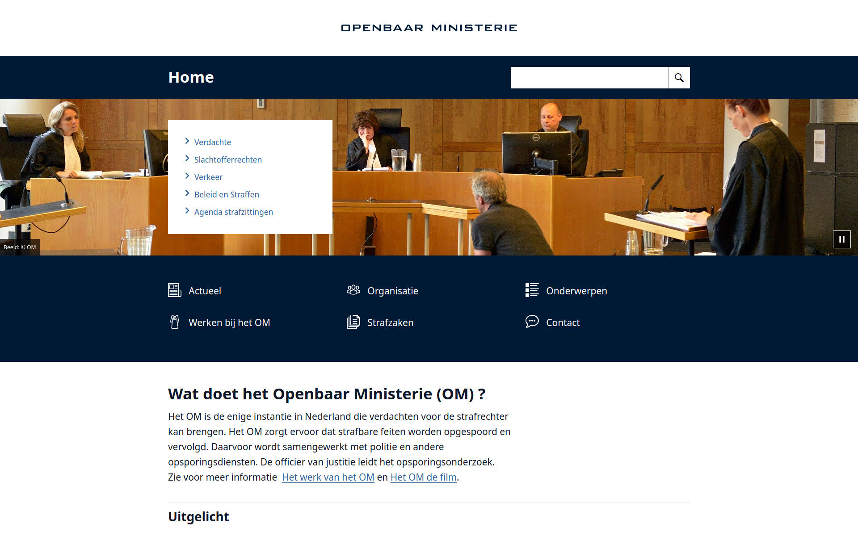Open the Contact page
Screen dimensions: 858x536
click(563, 322)
